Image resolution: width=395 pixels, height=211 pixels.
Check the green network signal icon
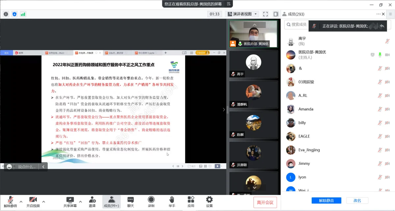coord(23,14)
